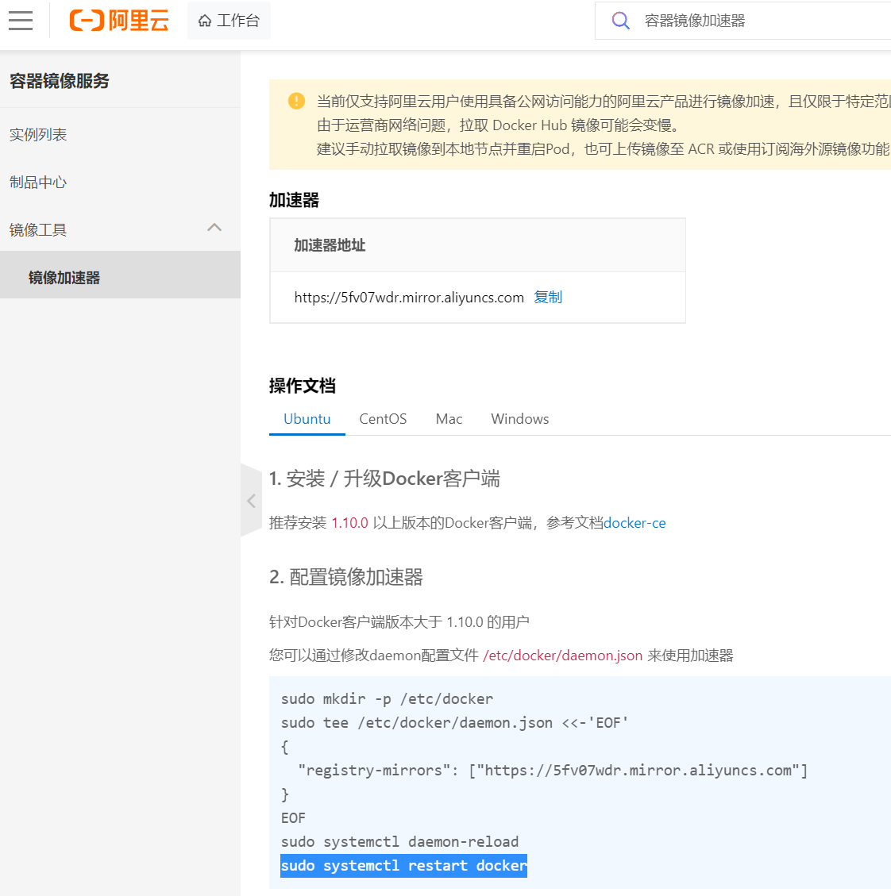This screenshot has height=896, width=891.
Task: Click the yellow warning icon in the notice
Action: pyautogui.click(x=296, y=101)
